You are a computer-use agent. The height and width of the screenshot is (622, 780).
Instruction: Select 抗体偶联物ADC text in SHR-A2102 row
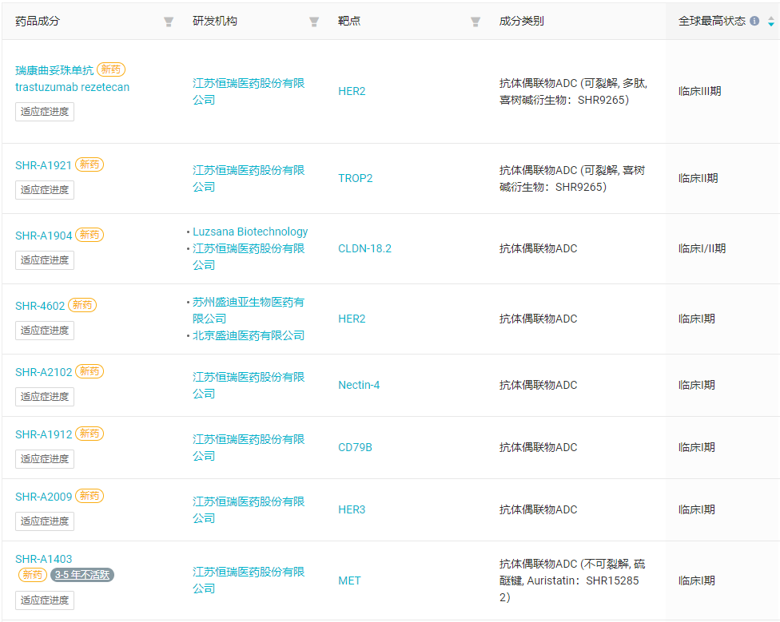point(538,385)
